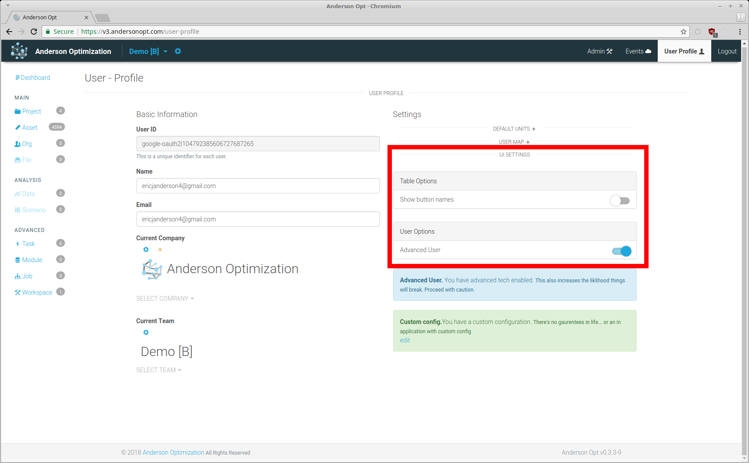Image resolution: width=749 pixels, height=463 pixels.
Task: Remove current company with orange x icon
Action: coord(160,249)
